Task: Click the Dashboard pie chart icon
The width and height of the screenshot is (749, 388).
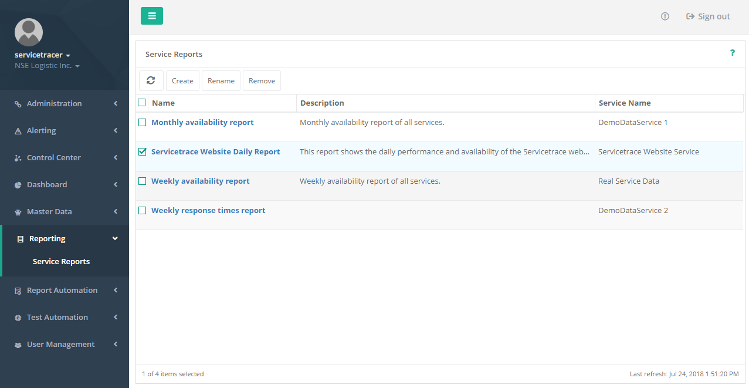Action: point(18,185)
